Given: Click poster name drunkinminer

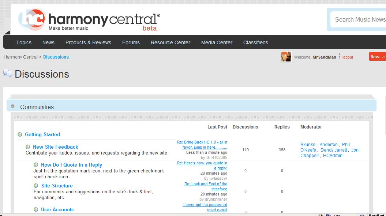Looking at the screenshot, I should coord(216,199).
